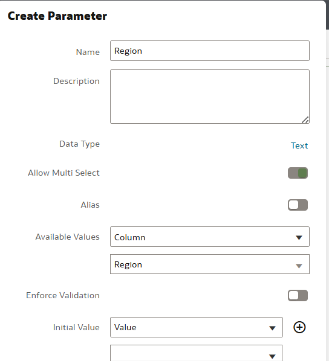Turn on Enforce Validation switch
This screenshot has height=361, width=329.
298,295
